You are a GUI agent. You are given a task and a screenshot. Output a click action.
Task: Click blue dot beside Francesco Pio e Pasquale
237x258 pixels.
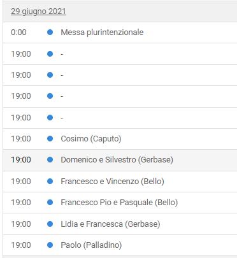click(50, 203)
